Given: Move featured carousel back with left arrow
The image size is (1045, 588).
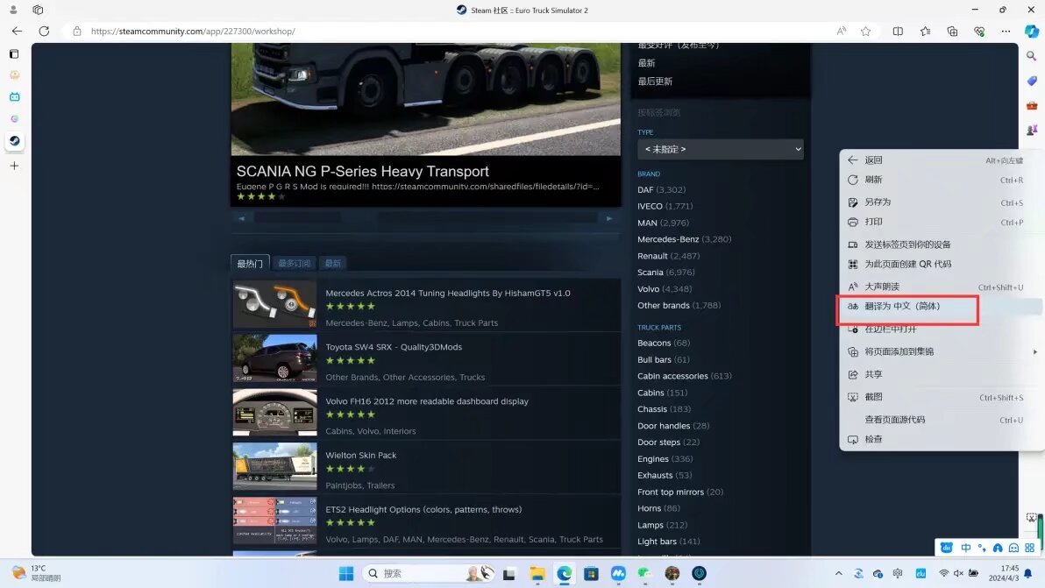Looking at the screenshot, I should [x=242, y=218].
